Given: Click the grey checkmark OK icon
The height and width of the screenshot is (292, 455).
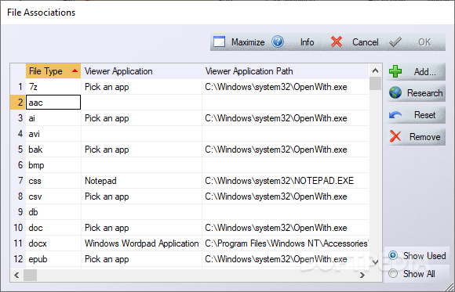Looking at the screenshot, I should (x=395, y=41).
